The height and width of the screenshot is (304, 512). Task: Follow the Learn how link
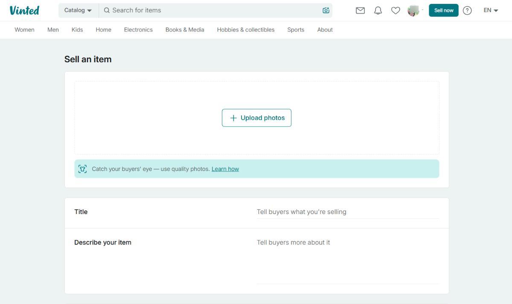(x=225, y=169)
